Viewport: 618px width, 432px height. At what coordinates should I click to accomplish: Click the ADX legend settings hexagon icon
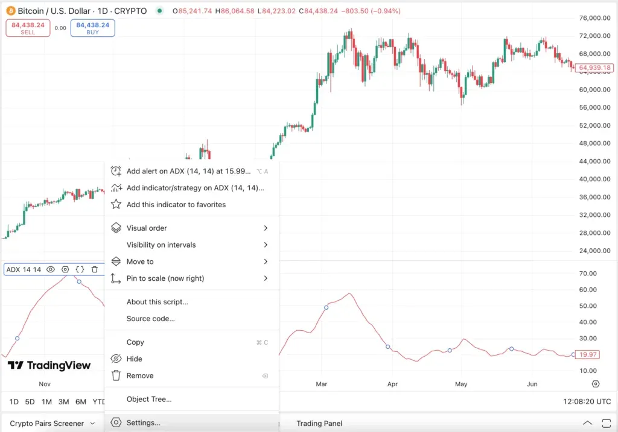coord(65,270)
